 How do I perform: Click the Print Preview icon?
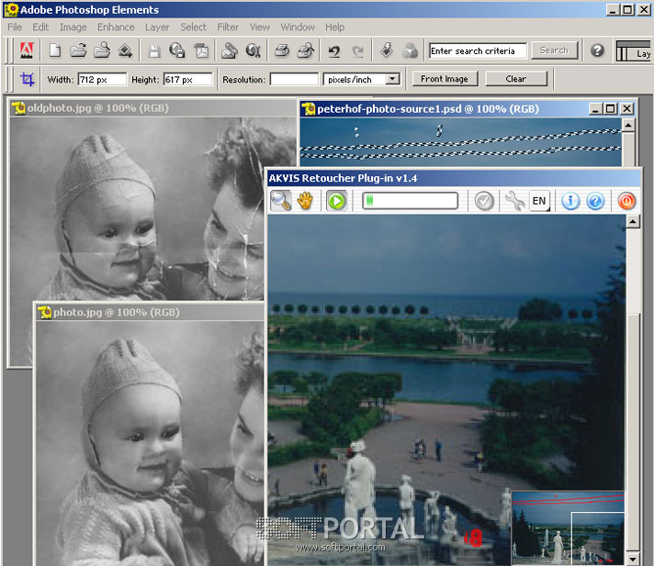(306, 50)
